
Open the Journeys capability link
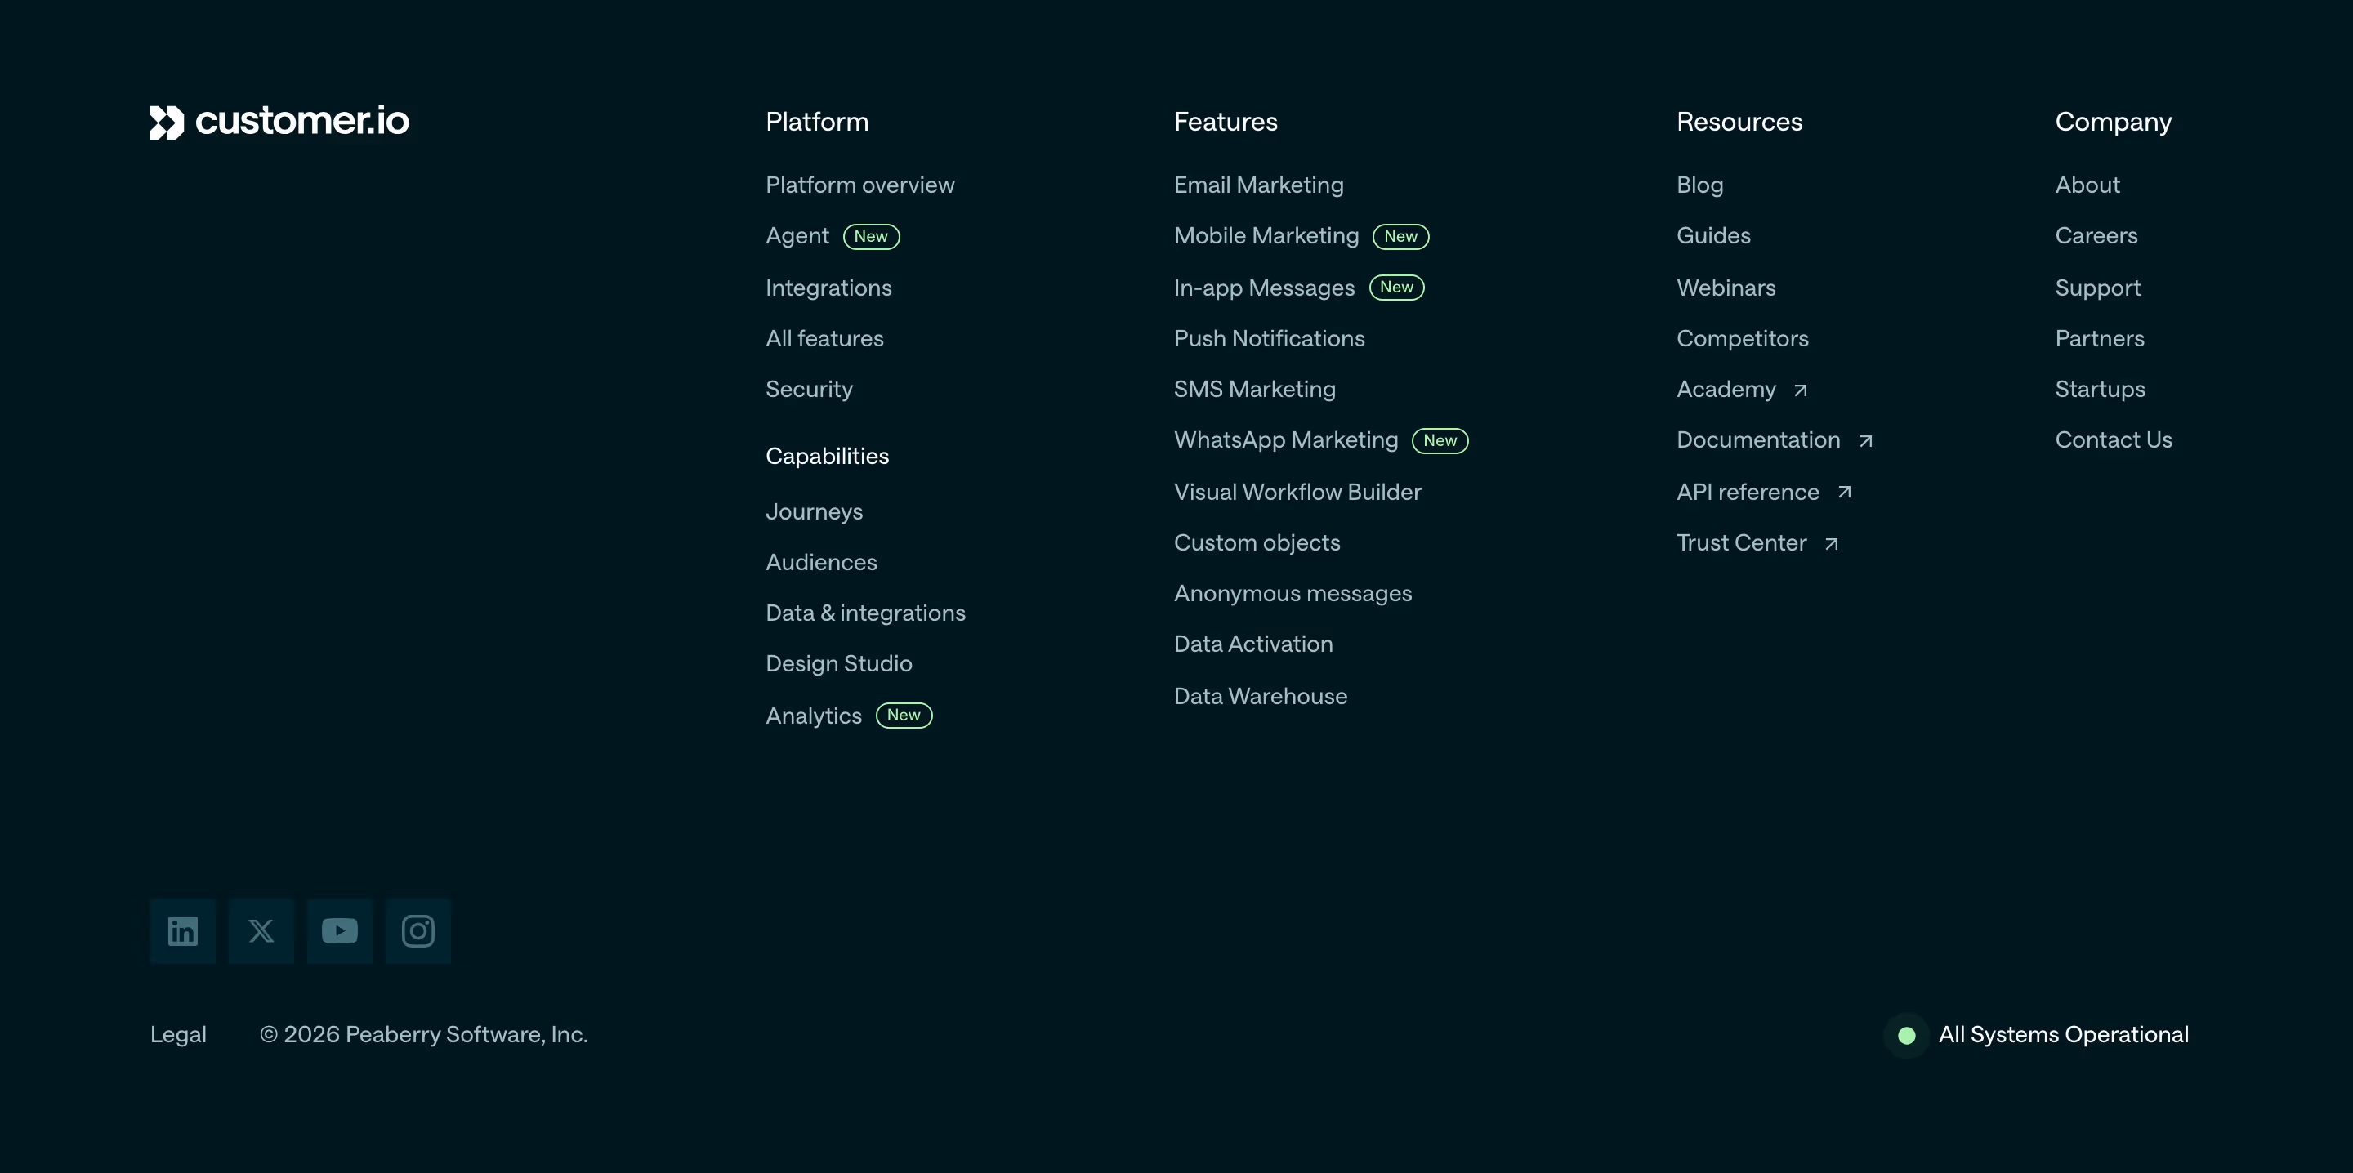[x=814, y=511]
